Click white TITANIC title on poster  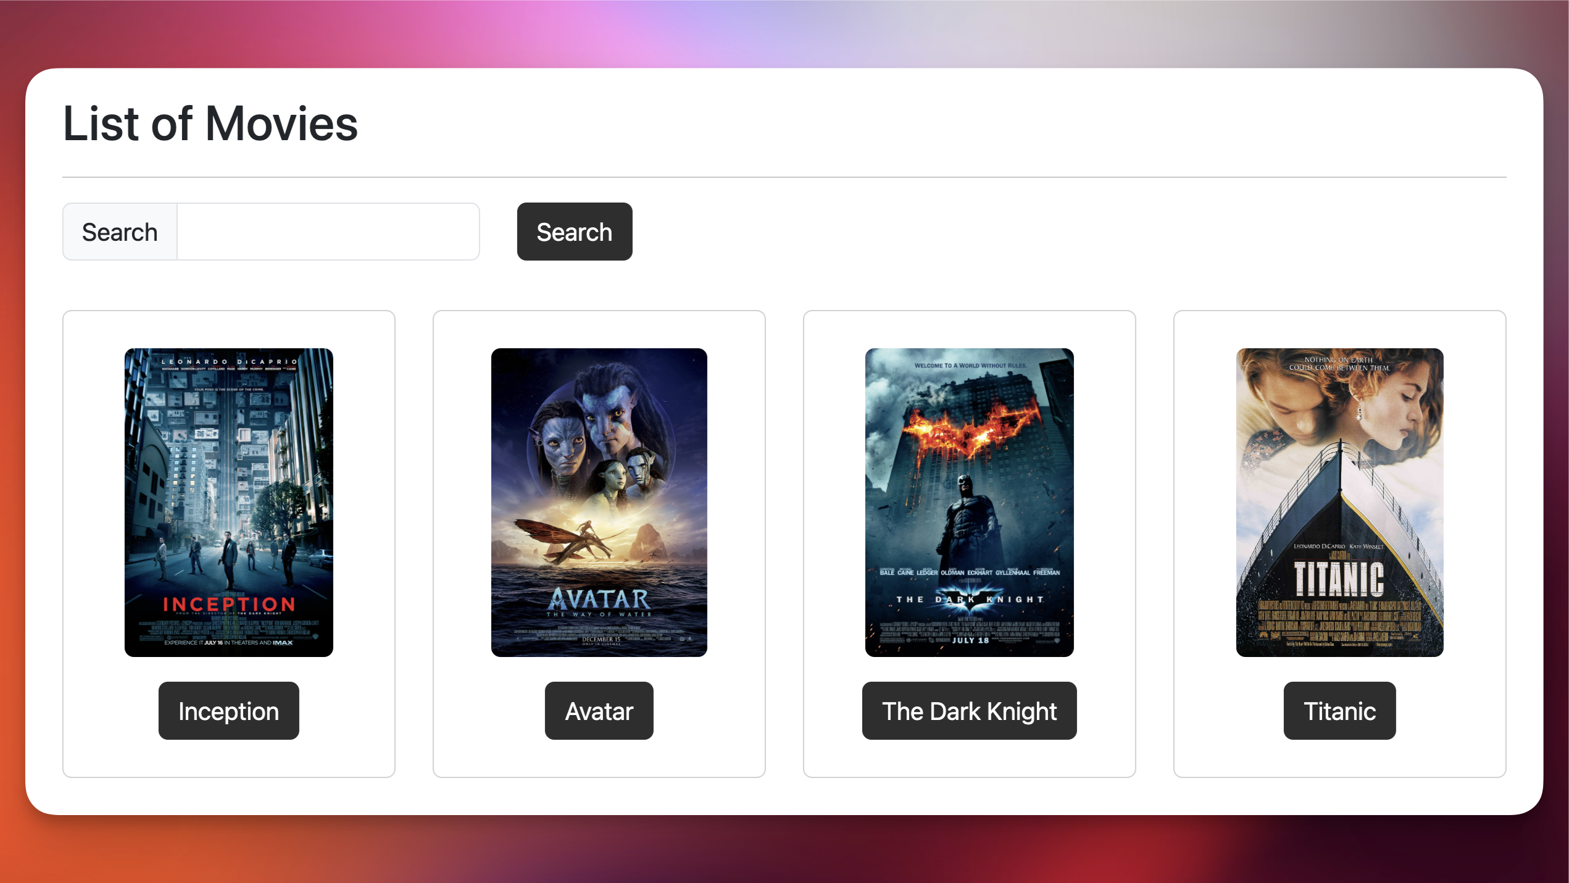click(x=1339, y=579)
